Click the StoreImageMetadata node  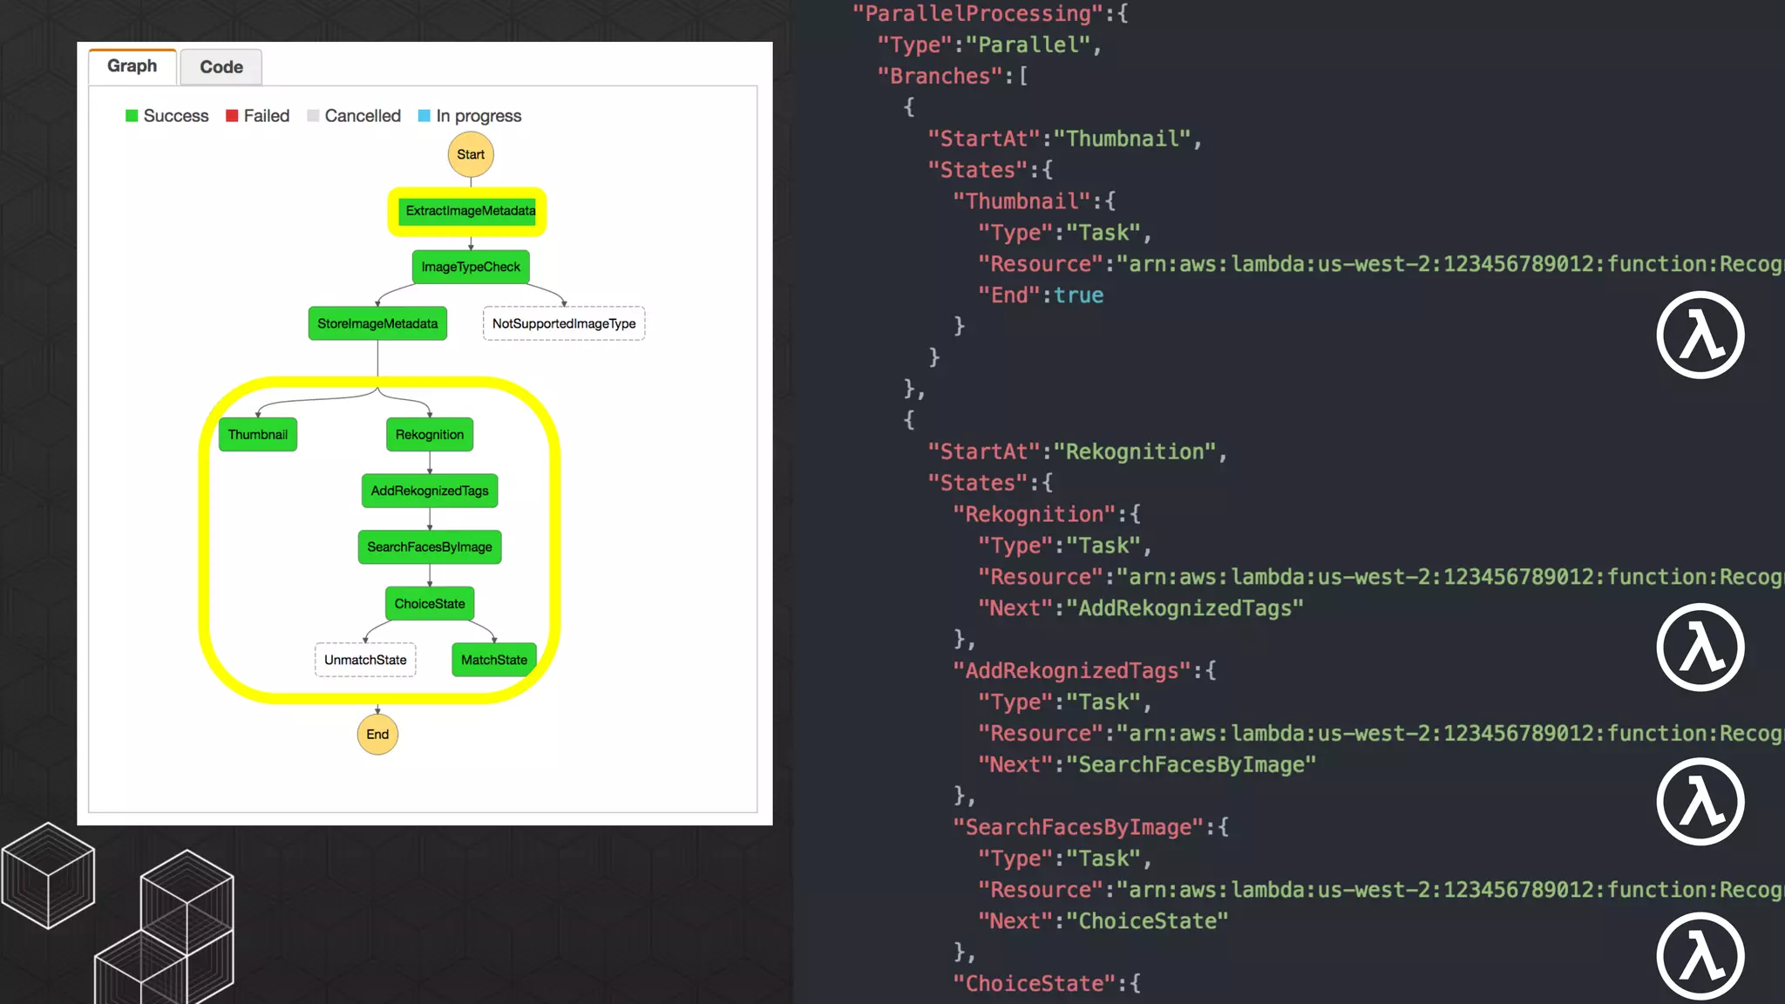[377, 323]
